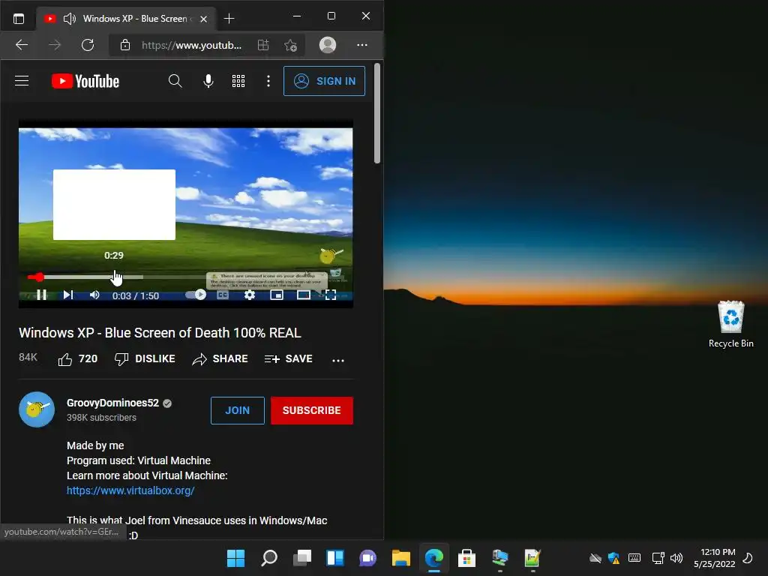Click the 398K subscribers text
Image resolution: width=768 pixels, height=576 pixels.
101,418
